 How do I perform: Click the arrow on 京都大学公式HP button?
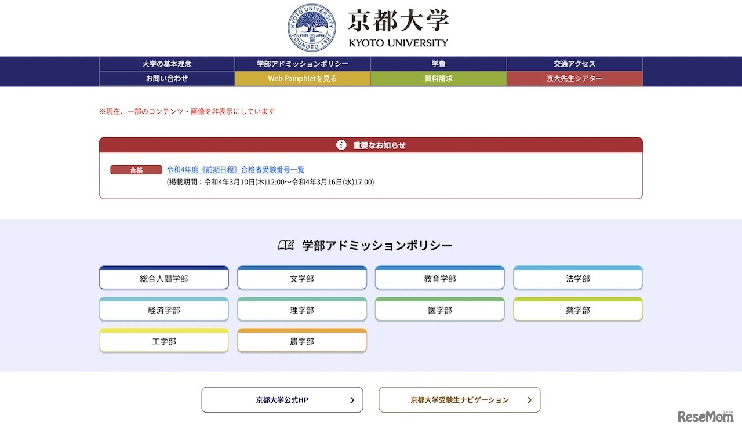coord(352,400)
